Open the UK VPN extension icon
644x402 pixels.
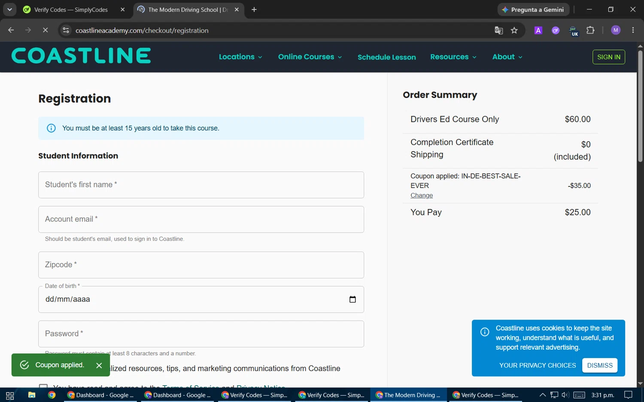(573, 30)
